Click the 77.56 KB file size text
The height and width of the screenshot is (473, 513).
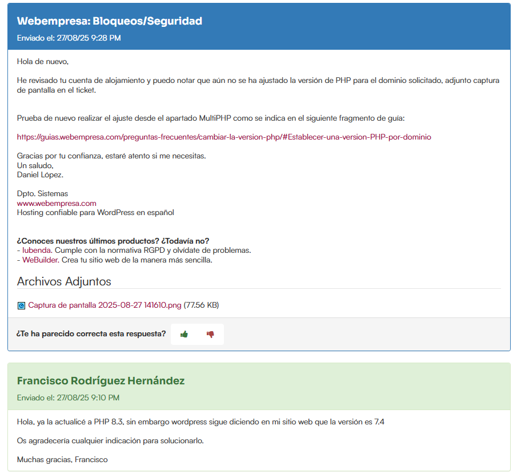pos(201,305)
